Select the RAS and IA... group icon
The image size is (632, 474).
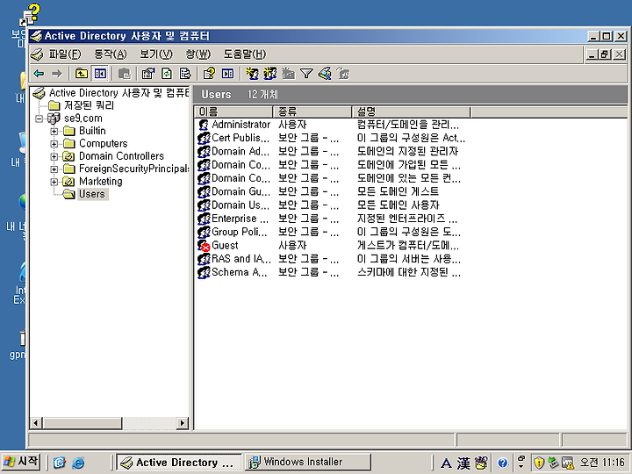point(204,259)
